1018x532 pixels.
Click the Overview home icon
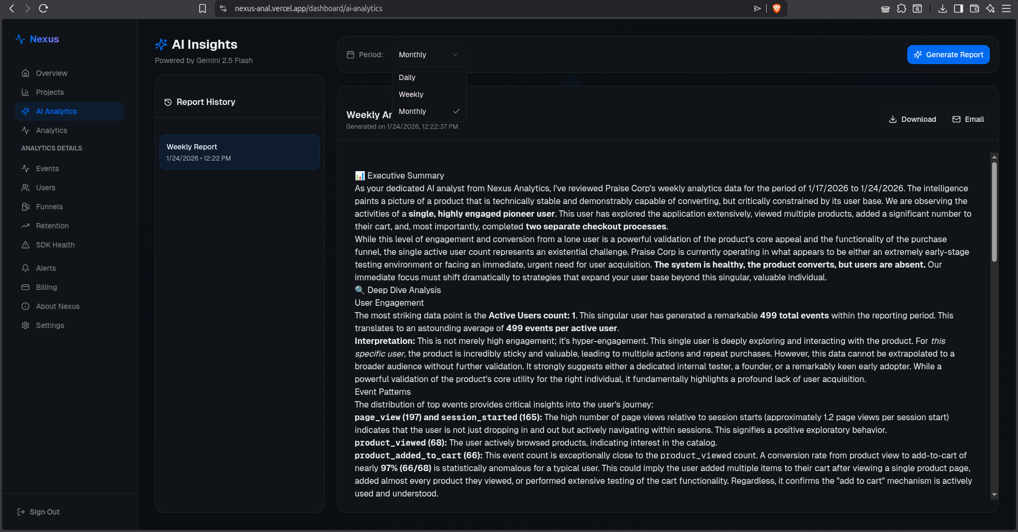click(x=25, y=73)
